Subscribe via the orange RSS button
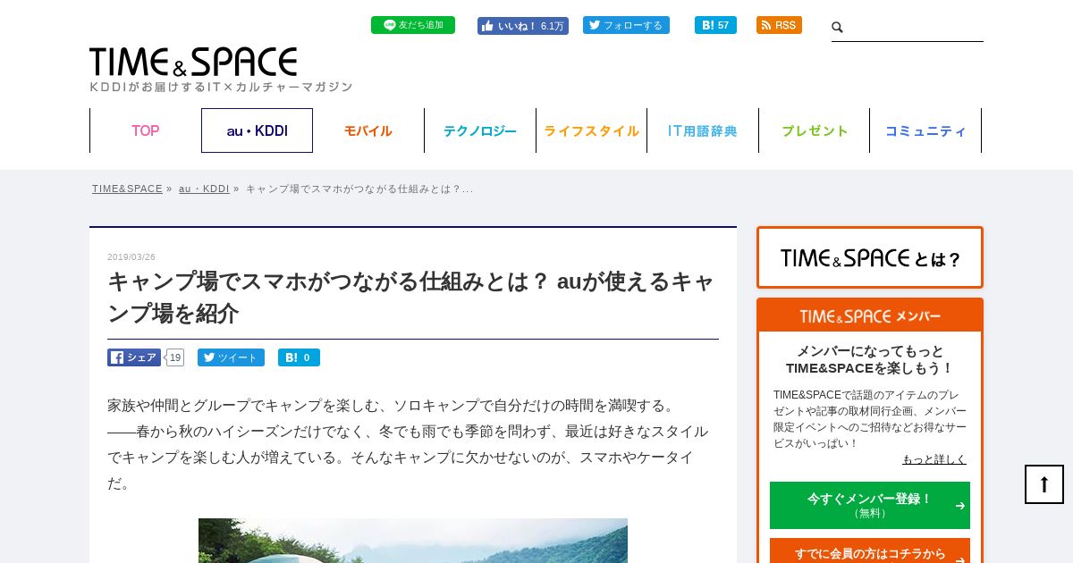Image resolution: width=1073 pixels, height=563 pixels. (x=779, y=25)
